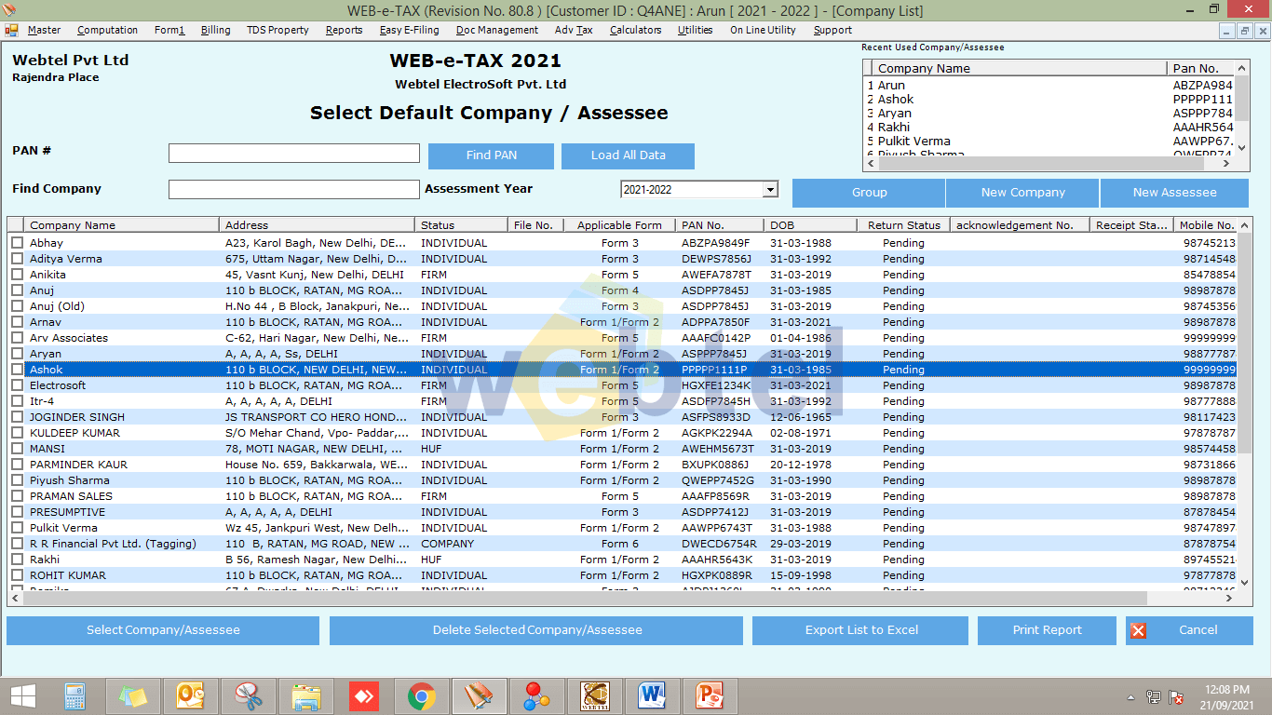
Task: Click the small form icon beside Master menu
Action: point(11,30)
